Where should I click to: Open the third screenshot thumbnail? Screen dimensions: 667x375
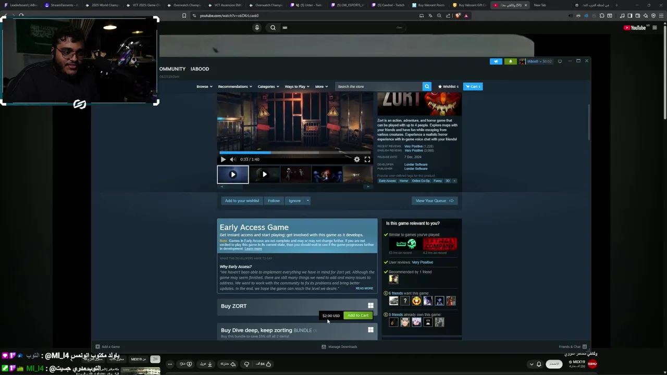click(x=295, y=174)
